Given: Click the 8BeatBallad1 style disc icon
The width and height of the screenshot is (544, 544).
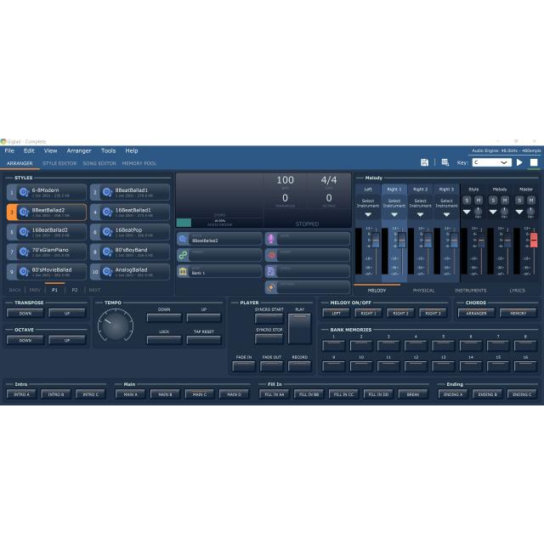Looking at the screenshot, I should [x=107, y=192].
